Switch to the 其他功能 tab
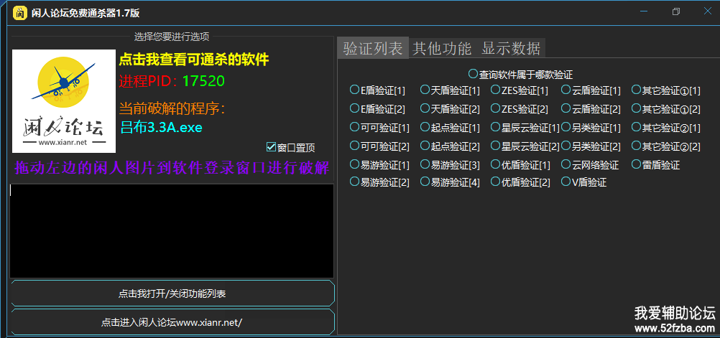Screen dimensions: 720x338 [x=442, y=48]
